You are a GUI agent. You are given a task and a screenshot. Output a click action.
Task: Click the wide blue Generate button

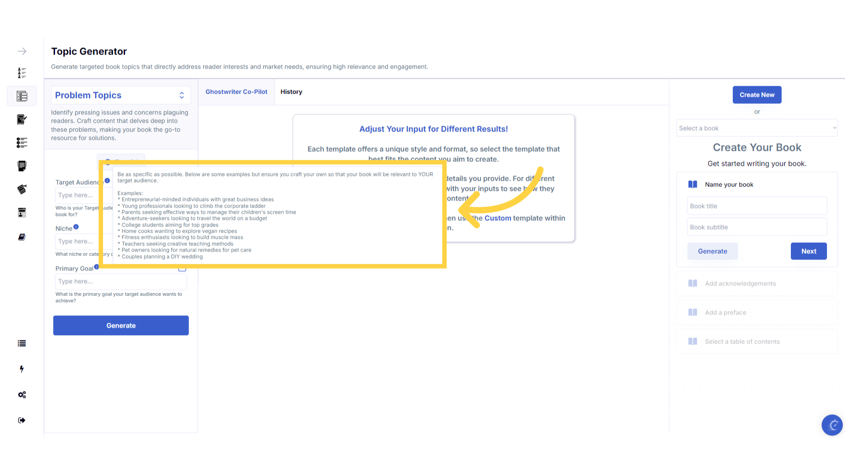pyautogui.click(x=121, y=325)
